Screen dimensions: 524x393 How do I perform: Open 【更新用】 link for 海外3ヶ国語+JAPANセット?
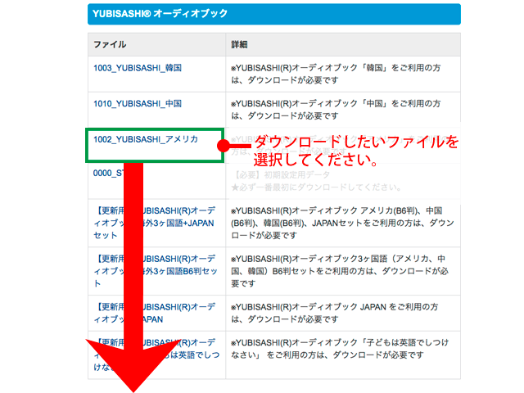[x=155, y=223]
